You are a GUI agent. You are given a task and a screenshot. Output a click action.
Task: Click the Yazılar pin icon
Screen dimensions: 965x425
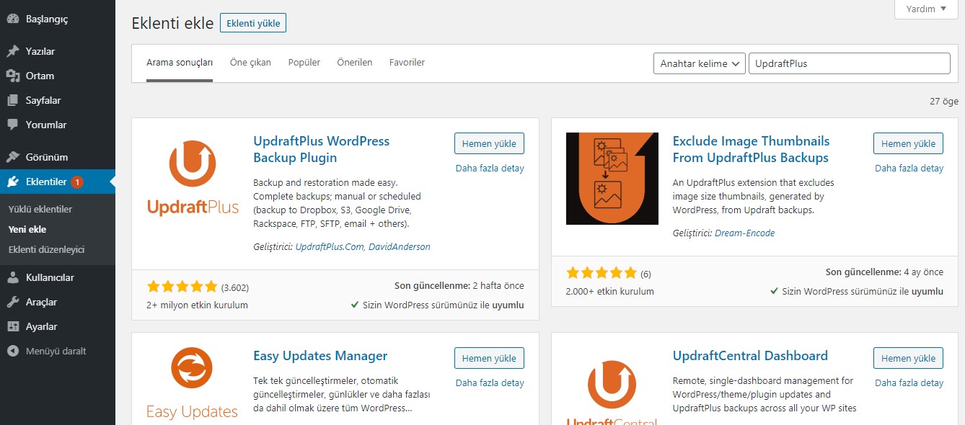coord(13,51)
